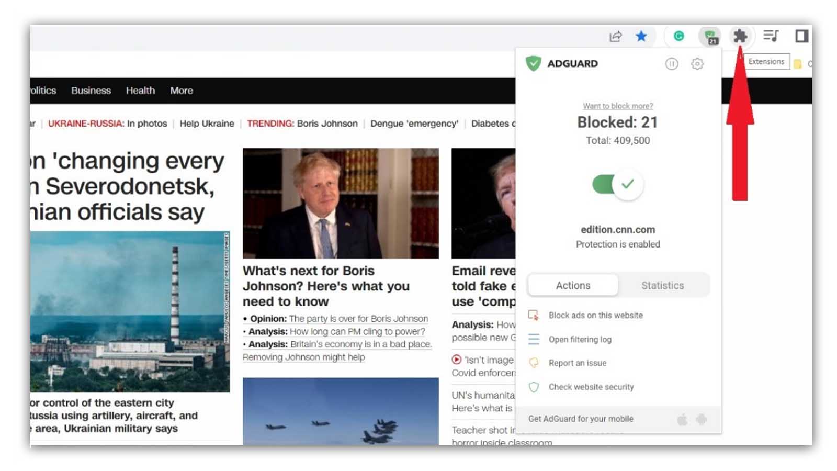Click the Open filtering log icon
Image resolution: width=837 pixels, height=471 pixels.
tap(534, 339)
